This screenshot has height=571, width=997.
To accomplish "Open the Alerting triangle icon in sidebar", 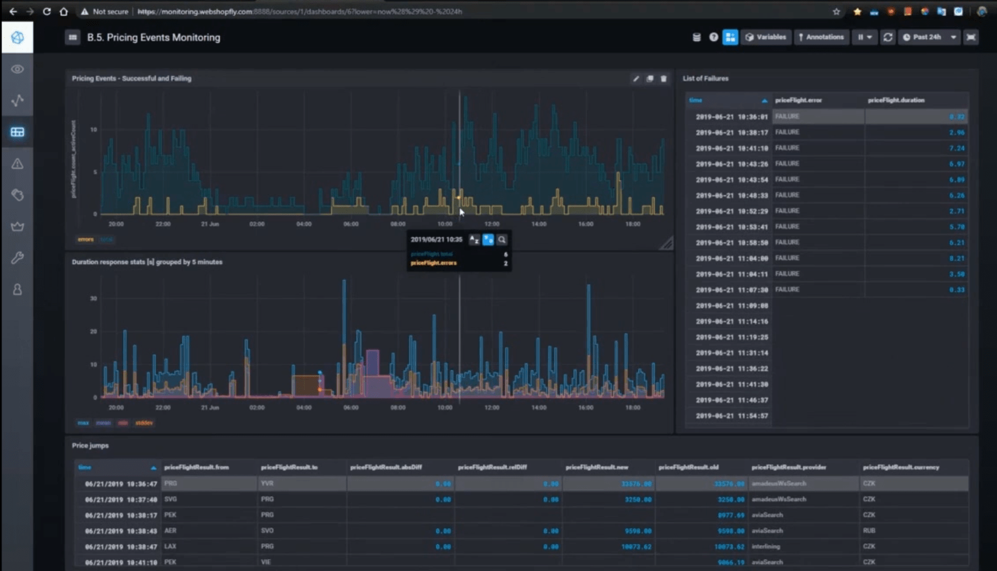I will click(x=18, y=164).
